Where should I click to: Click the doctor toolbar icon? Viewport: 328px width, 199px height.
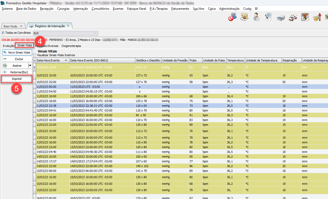coord(256,17)
